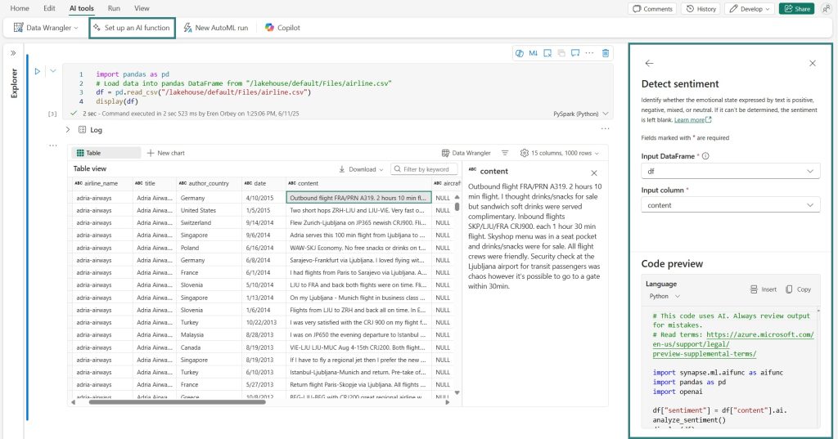
Task: Convert cell to Markdown with MI icon
Action: point(534,53)
